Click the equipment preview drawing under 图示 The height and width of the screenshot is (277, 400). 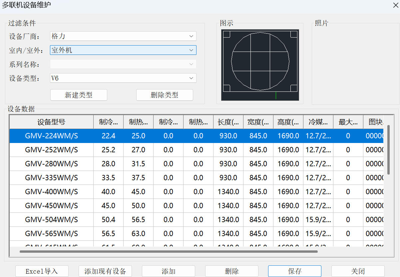tap(260, 65)
